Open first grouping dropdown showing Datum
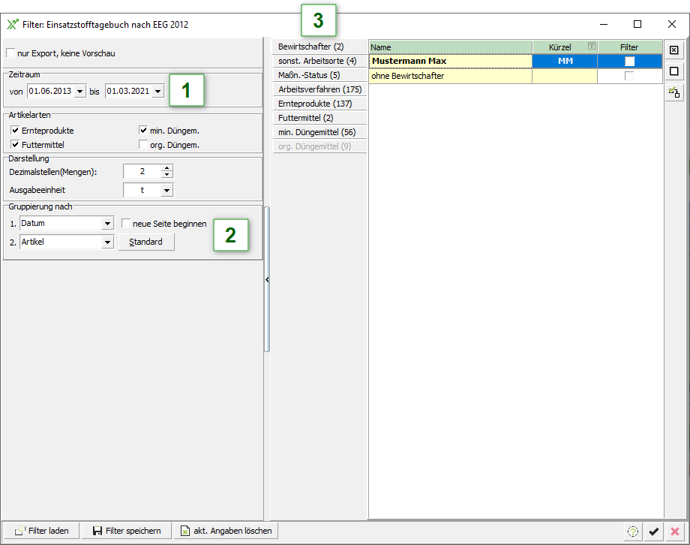Image resolution: width=690 pixels, height=545 pixels. coord(107,224)
